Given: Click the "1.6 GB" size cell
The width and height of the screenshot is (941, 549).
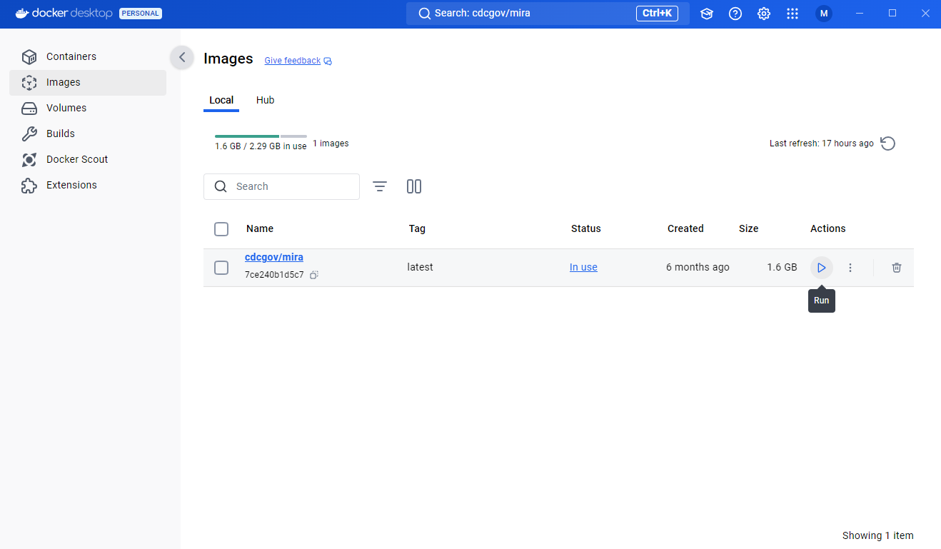Looking at the screenshot, I should [782, 268].
